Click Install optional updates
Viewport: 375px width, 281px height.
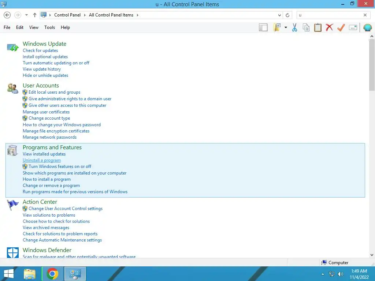pos(45,57)
